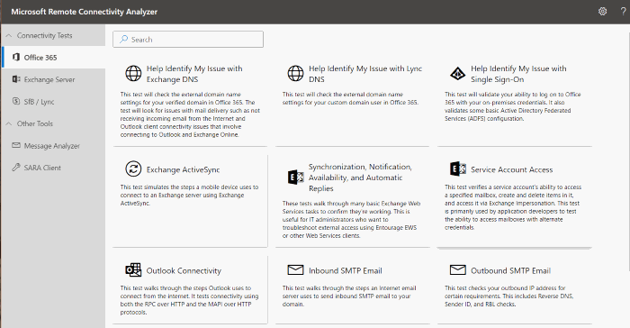Click the Connectivity Tests header label
This screenshot has height=328, width=630.
(45, 35)
